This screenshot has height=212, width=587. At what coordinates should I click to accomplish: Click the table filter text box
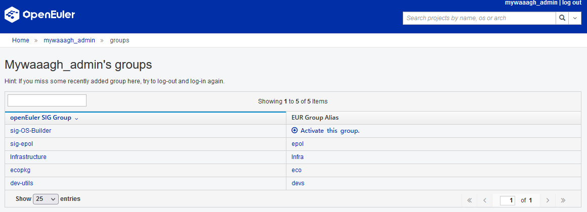47,100
